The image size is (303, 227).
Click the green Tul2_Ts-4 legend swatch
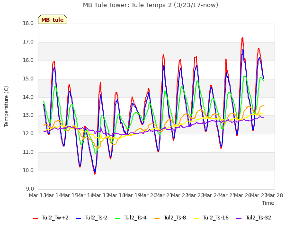tap(117, 218)
